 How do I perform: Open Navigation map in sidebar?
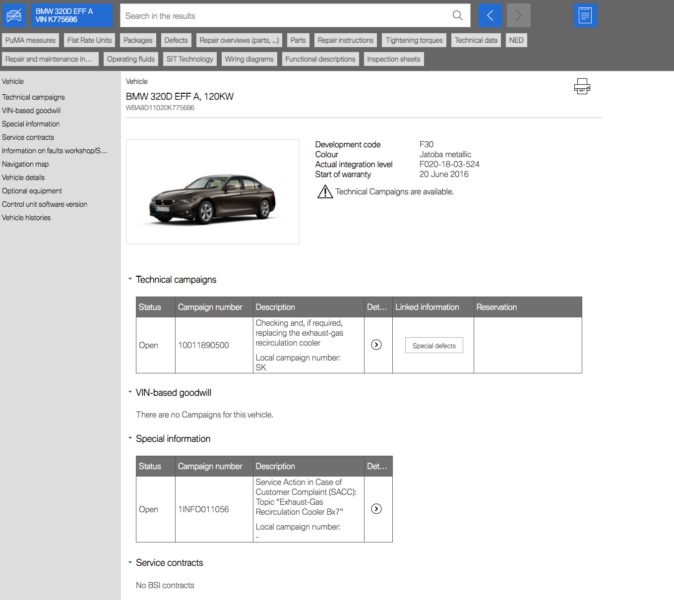pos(25,164)
